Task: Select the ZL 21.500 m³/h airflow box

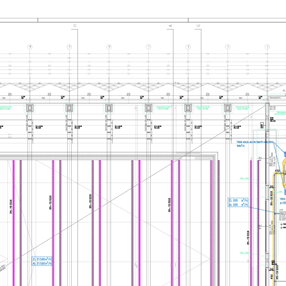Action: [x=42, y=261]
